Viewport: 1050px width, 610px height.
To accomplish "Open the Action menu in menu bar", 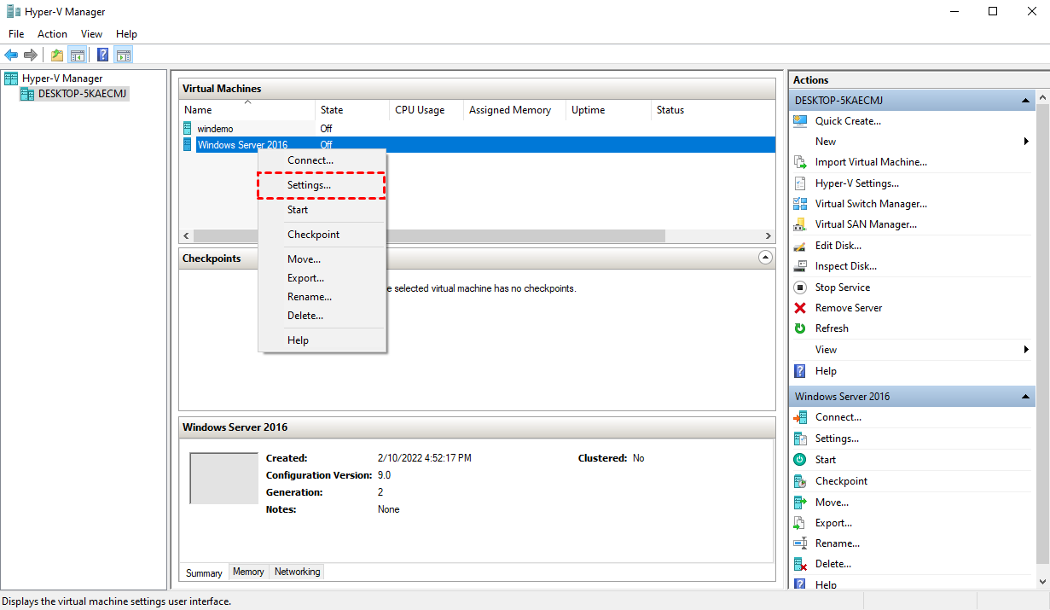I will [52, 34].
